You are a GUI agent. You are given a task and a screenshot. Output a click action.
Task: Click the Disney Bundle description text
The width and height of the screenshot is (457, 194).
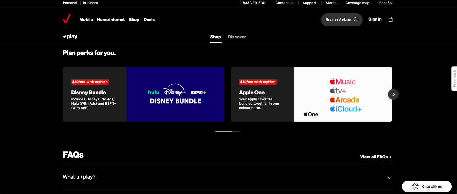[x=94, y=104]
